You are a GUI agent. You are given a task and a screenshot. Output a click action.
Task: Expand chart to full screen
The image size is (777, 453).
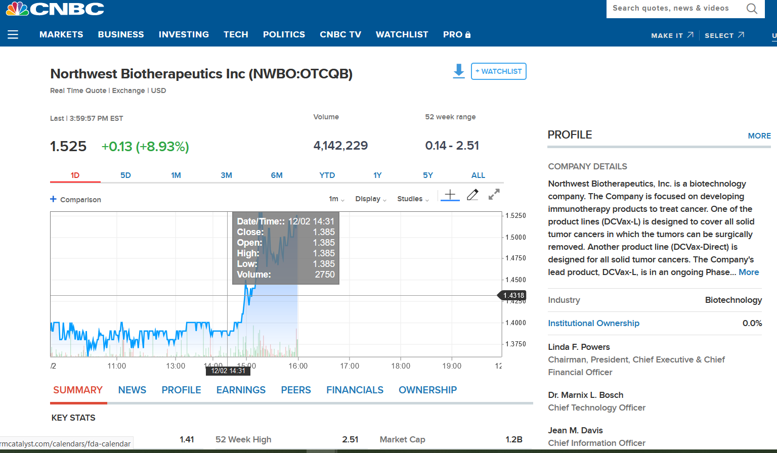pyautogui.click(x=494, y=195)
